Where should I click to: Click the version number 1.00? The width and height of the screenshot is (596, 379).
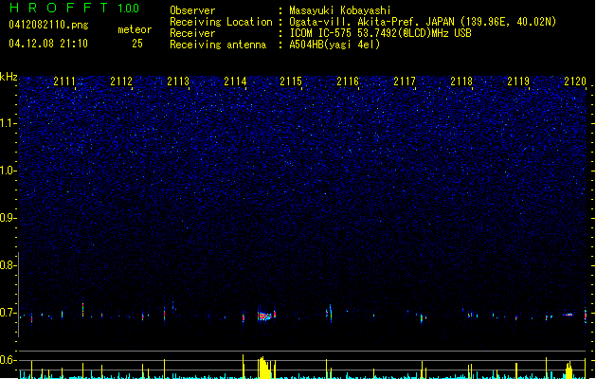click(129, 8)
